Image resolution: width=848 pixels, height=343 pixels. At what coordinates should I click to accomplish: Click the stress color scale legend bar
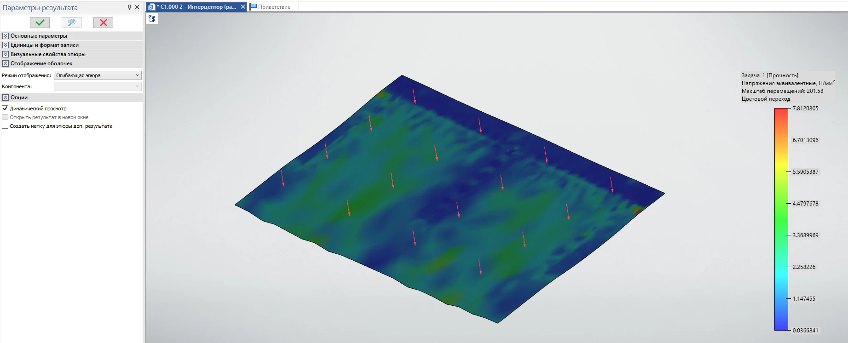click(781, 219)
